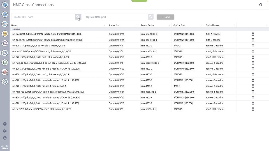Open the SHQL sidebar icon

coord(5,24)
